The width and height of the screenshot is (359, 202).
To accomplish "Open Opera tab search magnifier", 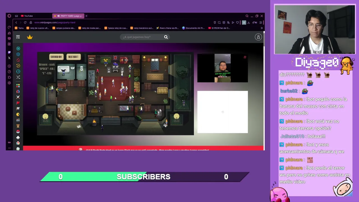I will (x=247, y=16).
